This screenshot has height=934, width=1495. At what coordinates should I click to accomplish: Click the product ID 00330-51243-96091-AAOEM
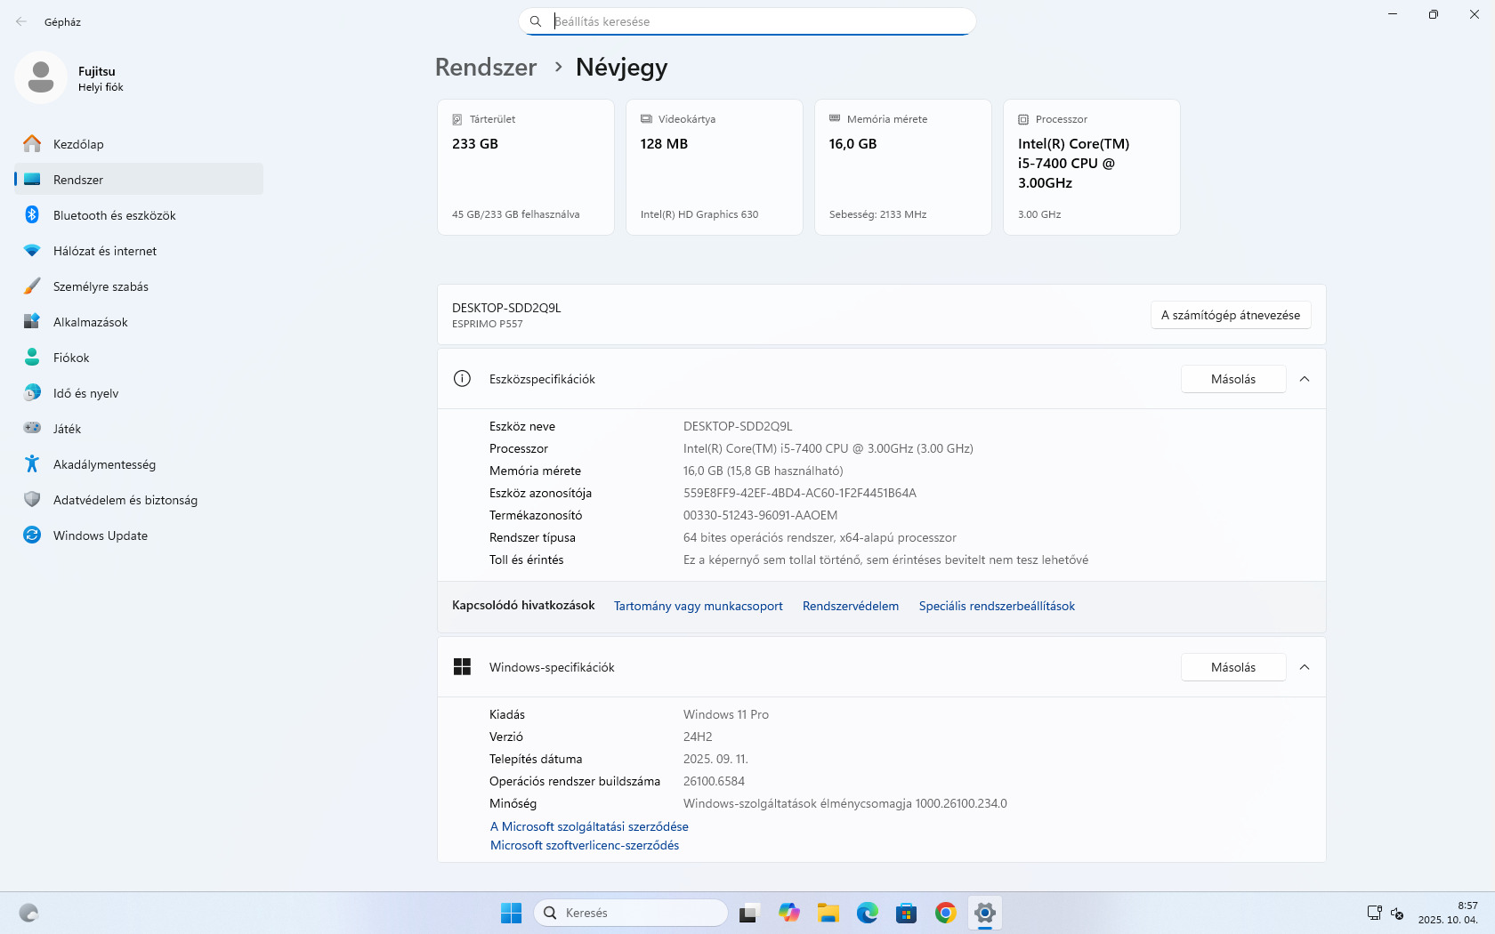pyautogui.click(x=761, y=516)
